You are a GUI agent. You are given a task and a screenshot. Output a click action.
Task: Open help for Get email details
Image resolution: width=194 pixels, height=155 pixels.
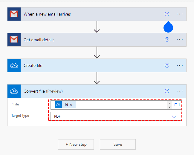(x=167, y=40)
